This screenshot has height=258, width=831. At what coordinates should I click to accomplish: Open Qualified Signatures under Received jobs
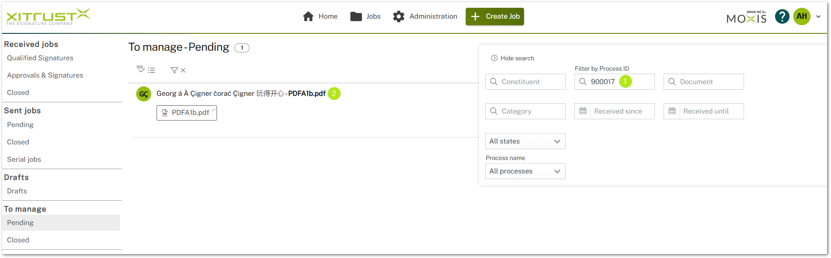click(40, 58)
